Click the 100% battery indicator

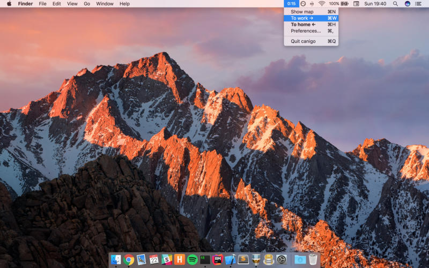point(338,4)
